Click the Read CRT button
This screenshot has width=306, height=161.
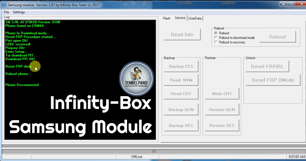(181, 94)
